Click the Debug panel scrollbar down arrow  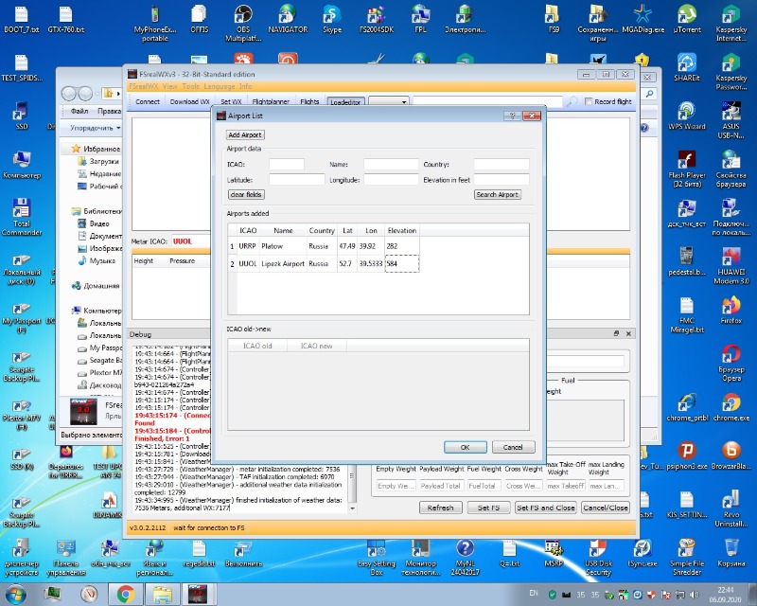point(352,508)
